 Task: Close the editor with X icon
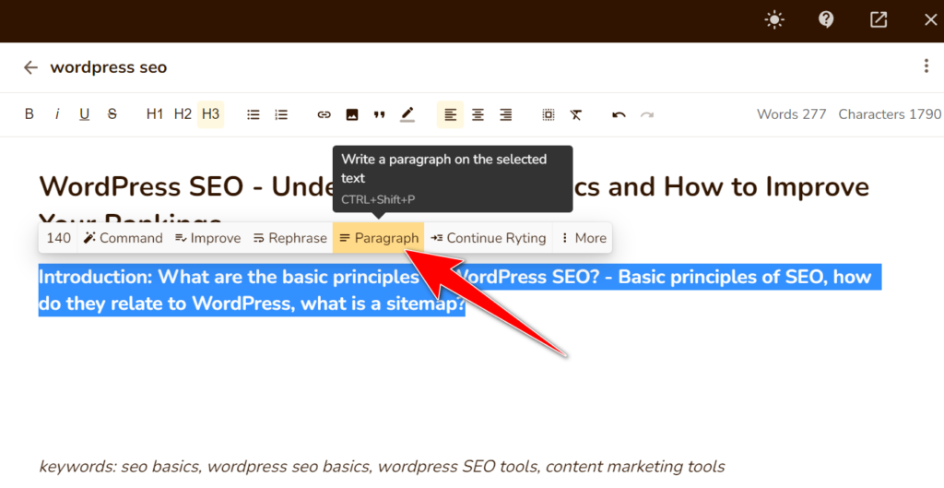[x=930, y=20]
